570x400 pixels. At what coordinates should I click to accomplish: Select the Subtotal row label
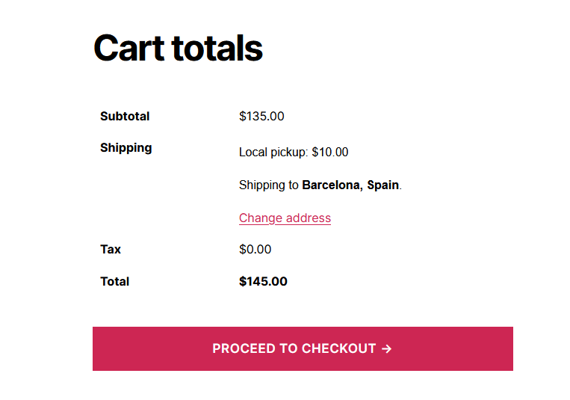(125, 116)
